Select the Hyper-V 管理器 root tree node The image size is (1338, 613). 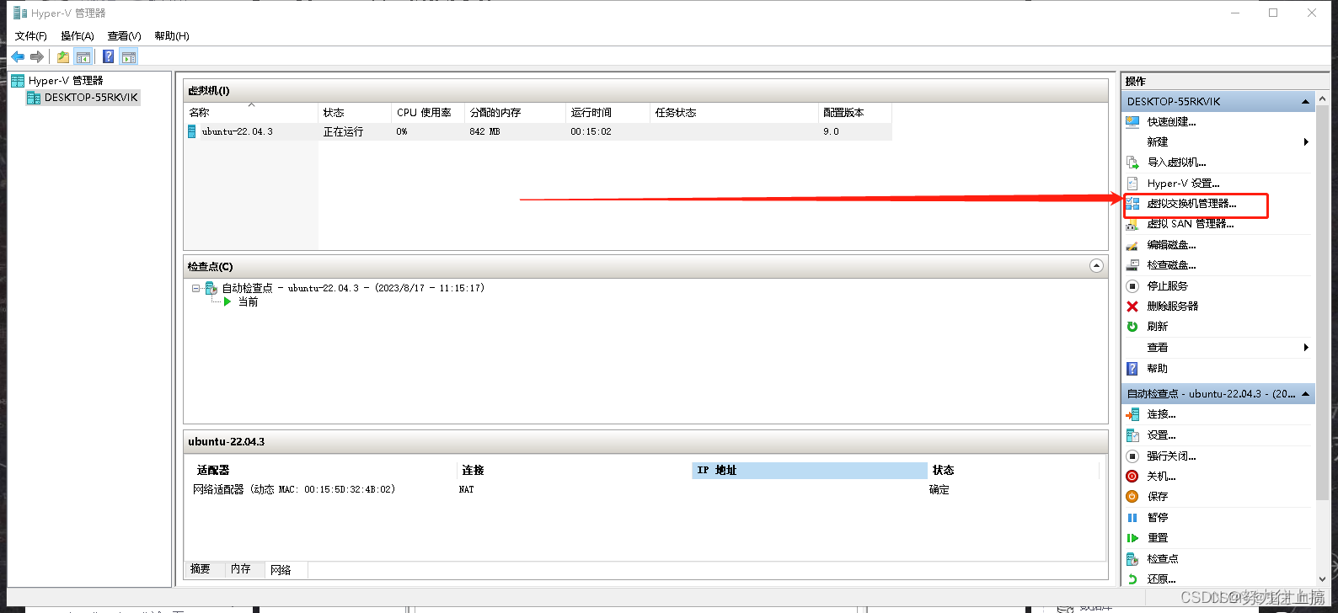pos(66,81)
